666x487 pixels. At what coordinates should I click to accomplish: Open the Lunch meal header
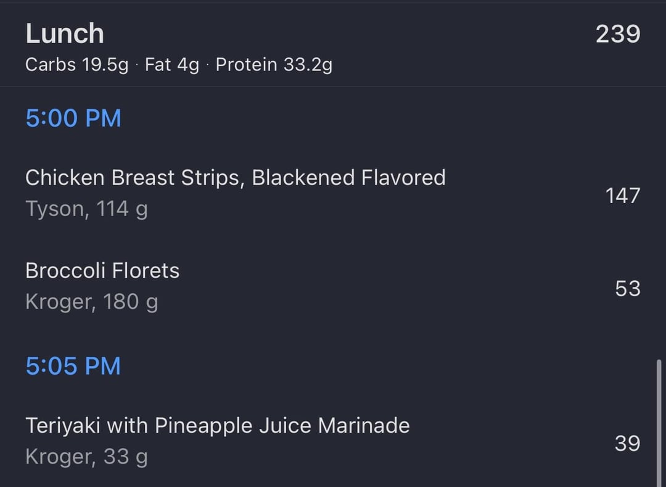[333, 45]
